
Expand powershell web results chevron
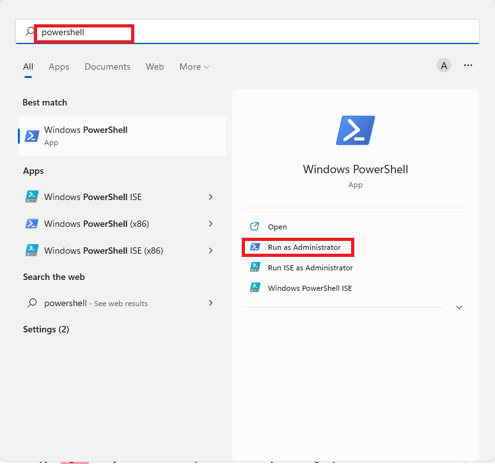210,303
